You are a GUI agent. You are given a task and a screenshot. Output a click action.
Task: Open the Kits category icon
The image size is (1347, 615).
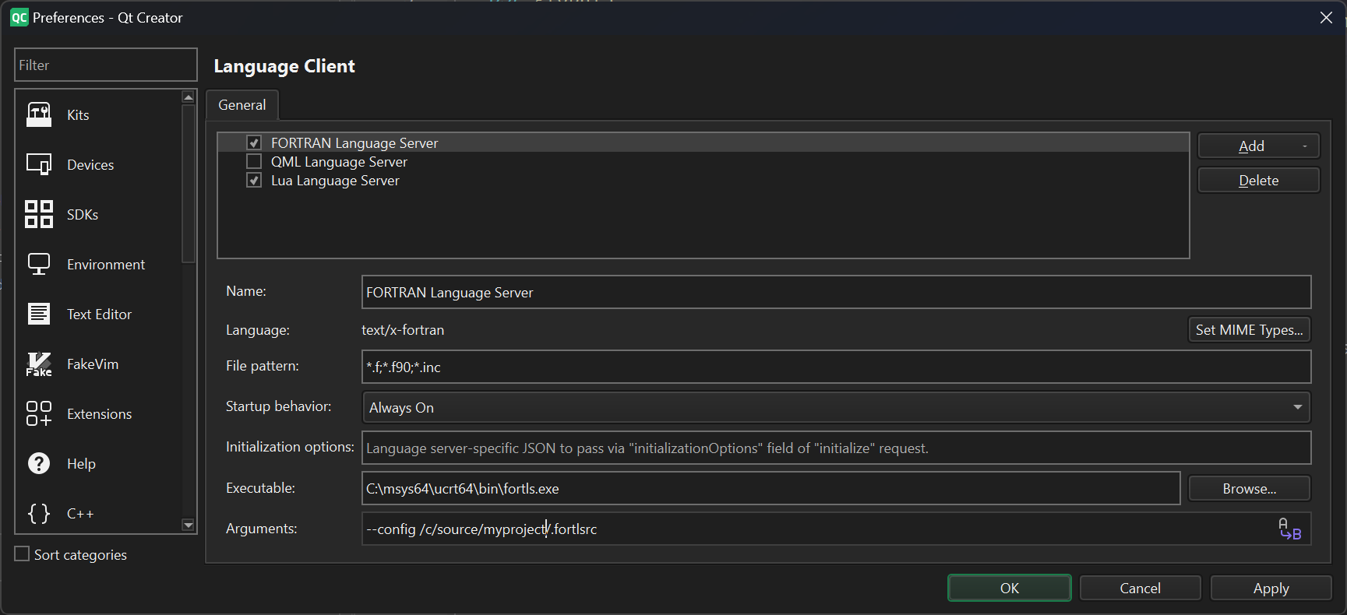pyautogui.click(x=39, y=114)
